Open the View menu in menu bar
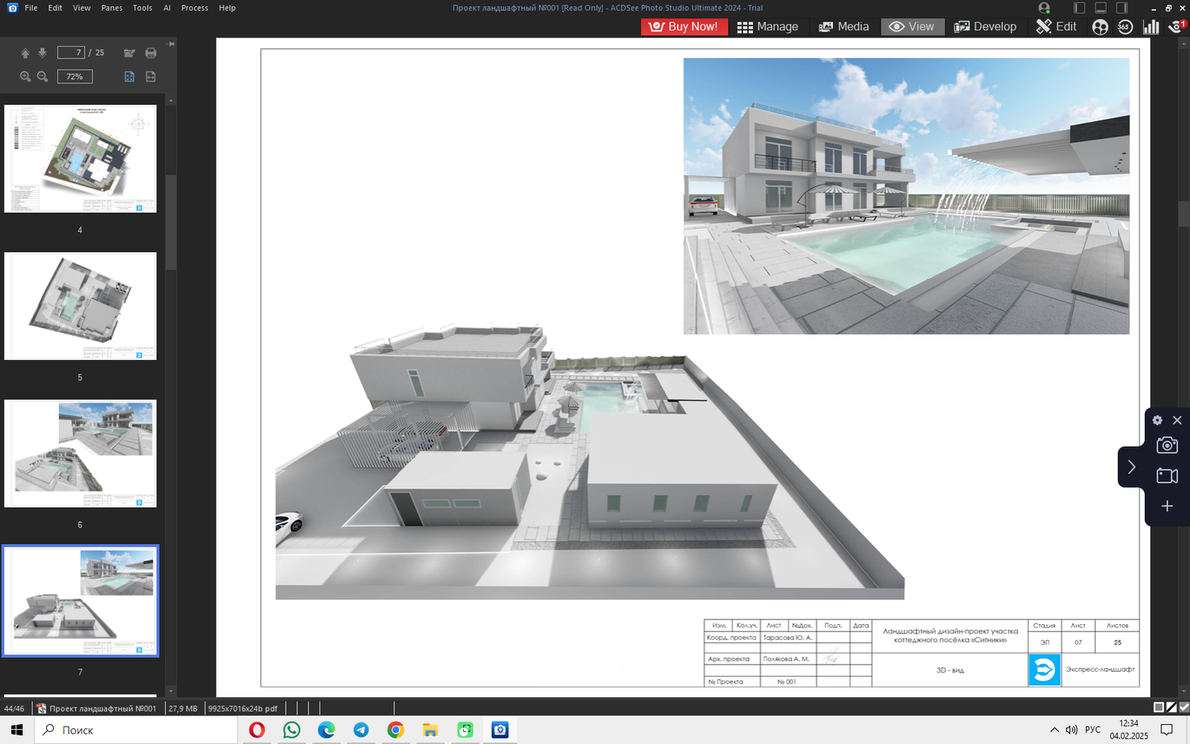This screenshot has height=744, width=1190. [x=82, y=8]
